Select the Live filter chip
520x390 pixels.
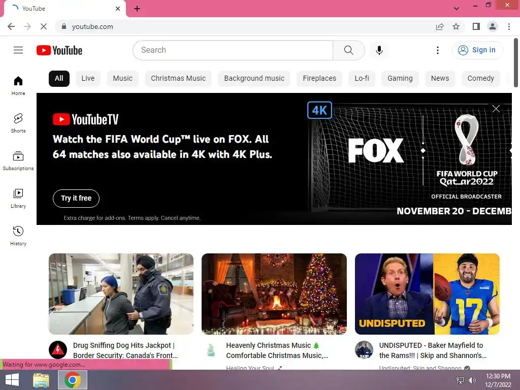pyautogui.click(x=88, y=79)
